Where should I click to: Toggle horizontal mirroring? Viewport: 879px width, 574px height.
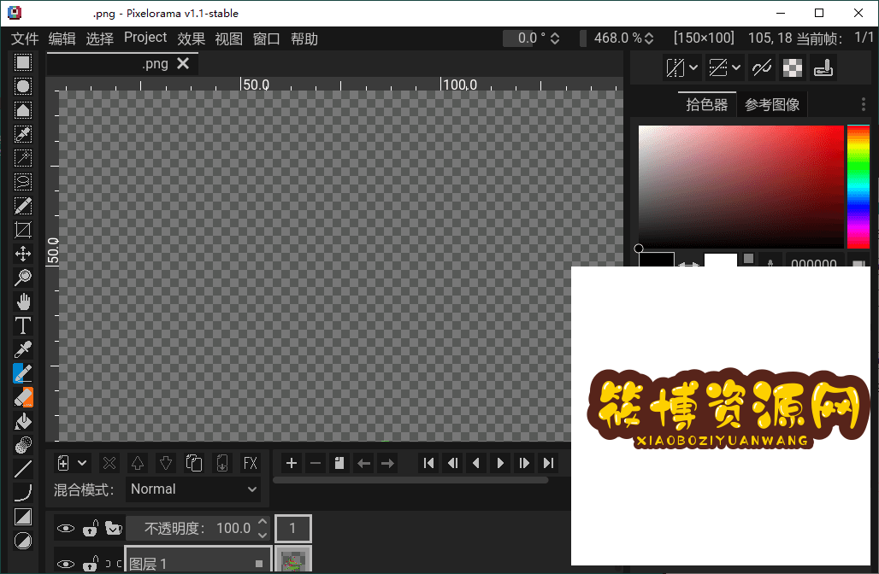coord(675,67)
